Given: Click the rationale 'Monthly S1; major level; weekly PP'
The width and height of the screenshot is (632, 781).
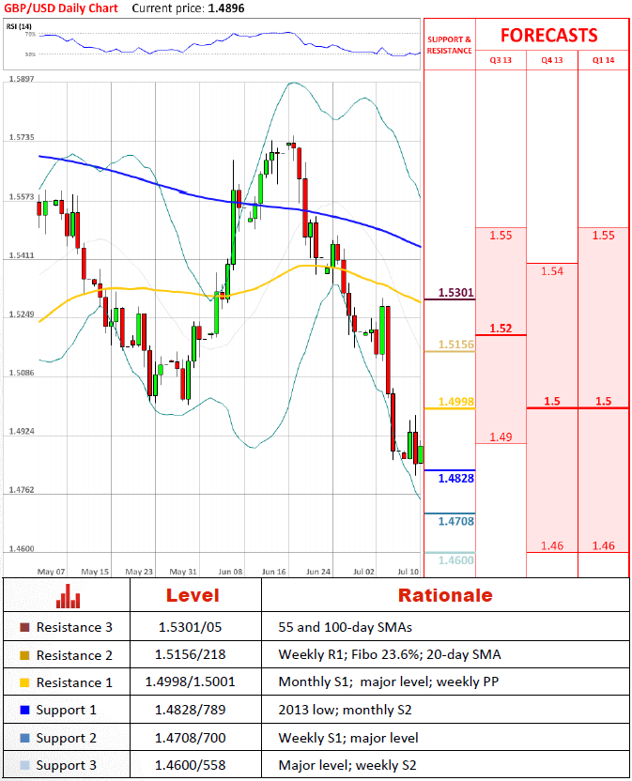Looking at the screenshot, I should pyautogui.click(x=389, y=681).
